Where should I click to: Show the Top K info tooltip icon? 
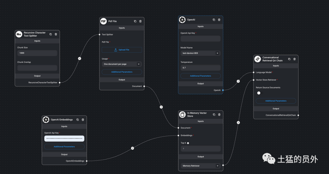(x=188, y=143)
